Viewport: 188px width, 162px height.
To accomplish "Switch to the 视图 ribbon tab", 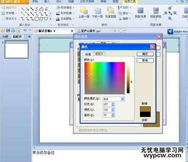I will tap(115, 2).
